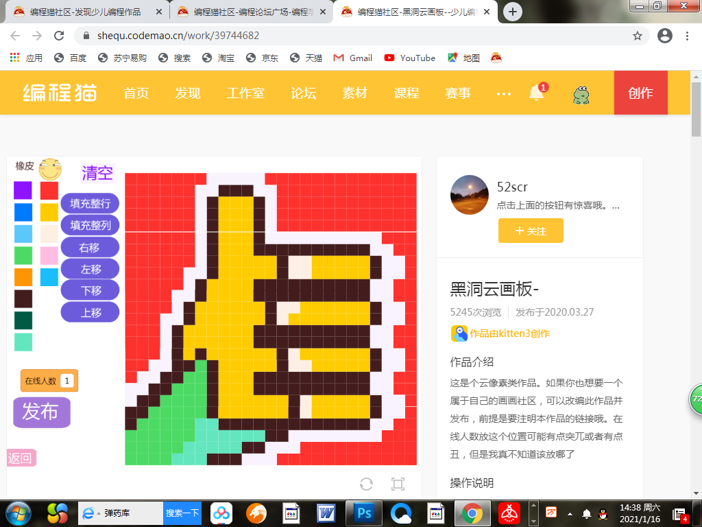This screenshot has width=702, height=527.
Task: Pick the dark green color swatch
Action: (x=23, y=320)
